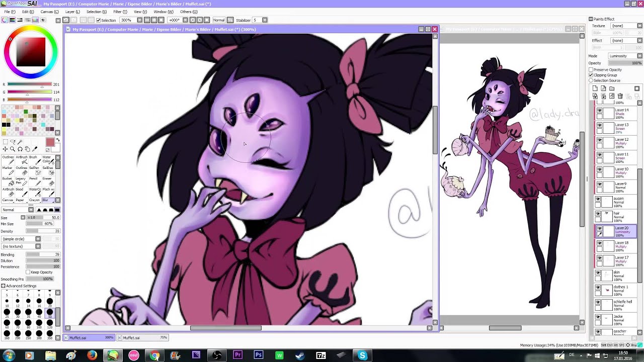The image size is (644, 362).
Task: Select the Crayon tool
Action: (35, 200)
